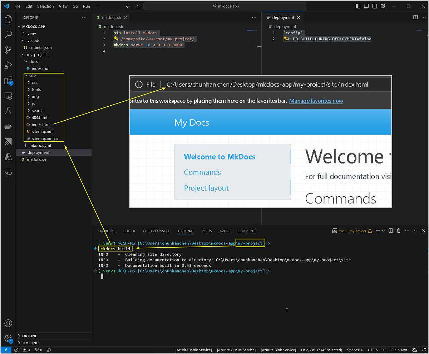
Task: Maximize the terminal panel size
Action: [x=415, y=231]
